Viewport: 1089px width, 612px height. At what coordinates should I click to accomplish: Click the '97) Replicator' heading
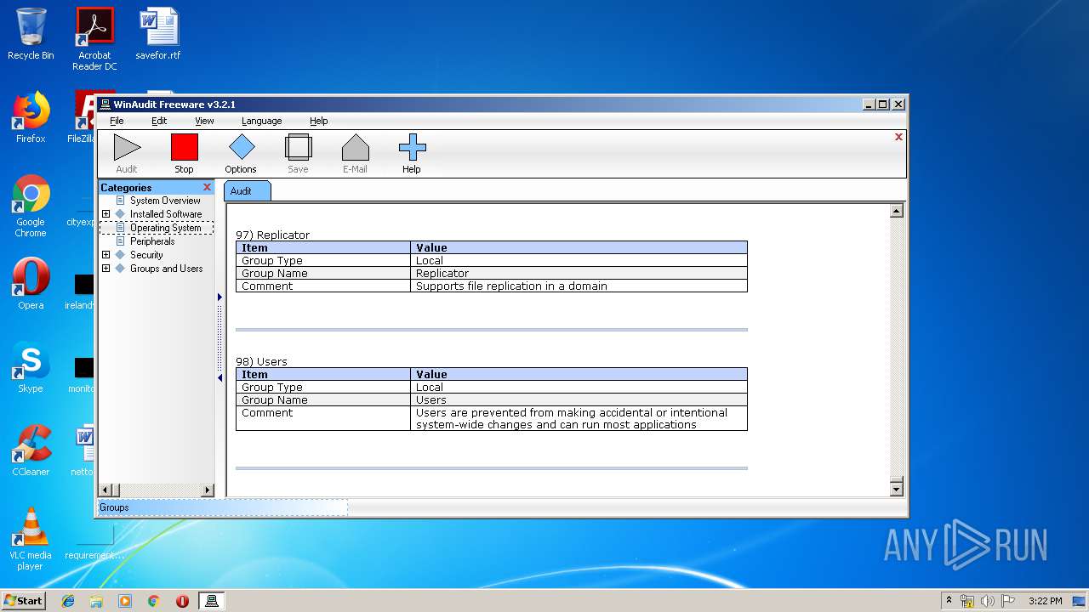coord(272,235)
